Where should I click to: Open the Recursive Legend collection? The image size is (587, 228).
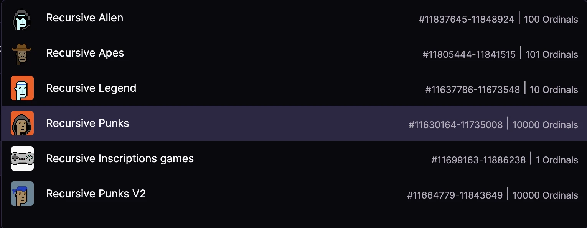(x=91, y=88)
